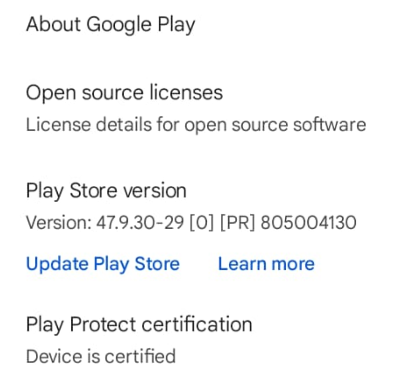Click the word licenses in the Open source title
The width and height of the screenshot is (416, 378).
point(186,93)
